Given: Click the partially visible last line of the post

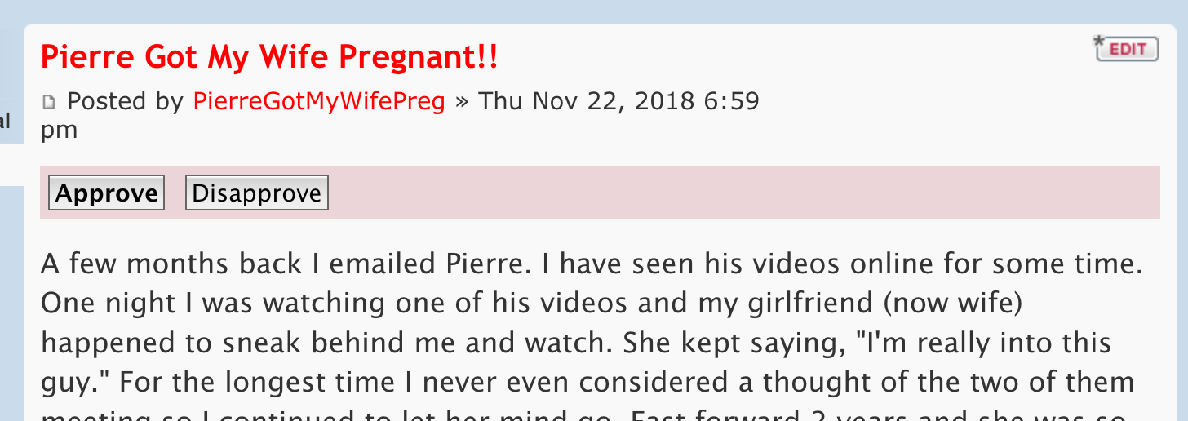Looking at the screenshot, I should (571, 414).
